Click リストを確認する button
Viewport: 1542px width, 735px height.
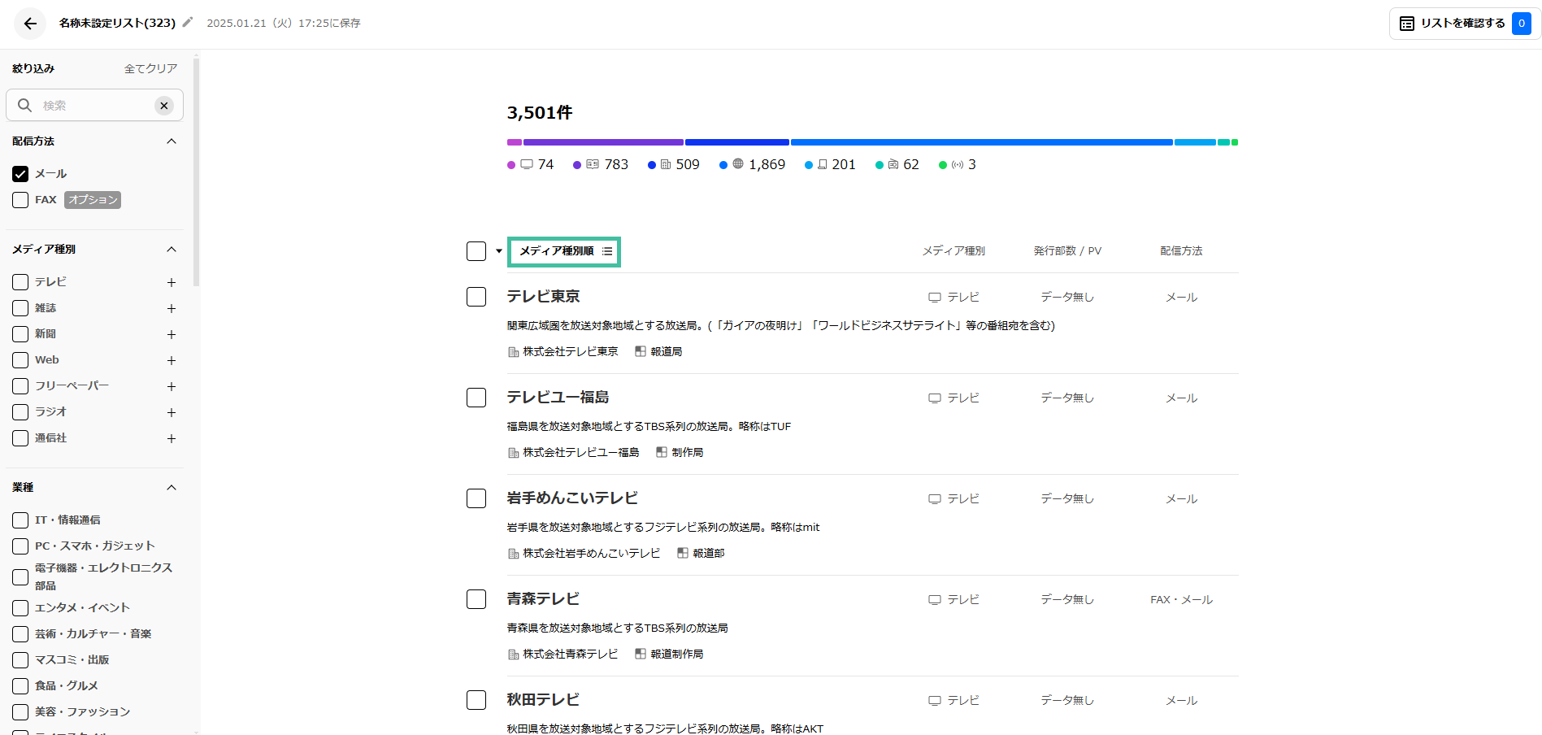[1465, 24]
